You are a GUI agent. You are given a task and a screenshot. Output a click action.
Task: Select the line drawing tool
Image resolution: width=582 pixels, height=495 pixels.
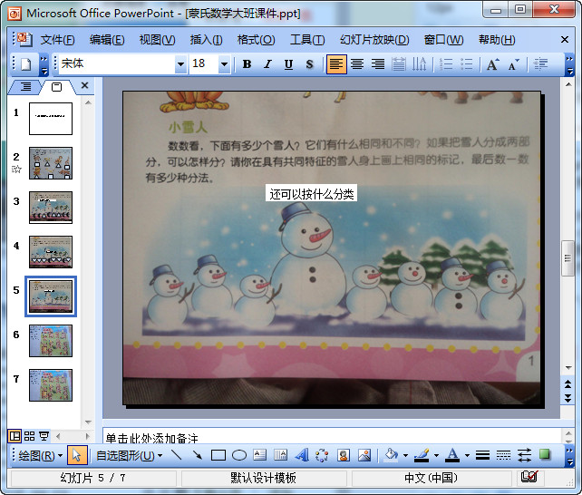pos(177,455)
